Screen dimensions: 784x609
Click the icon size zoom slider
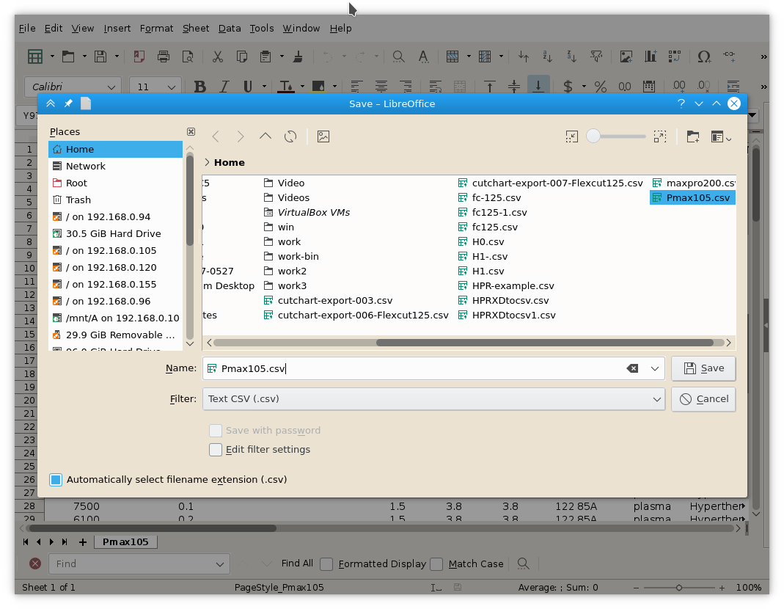616,136
